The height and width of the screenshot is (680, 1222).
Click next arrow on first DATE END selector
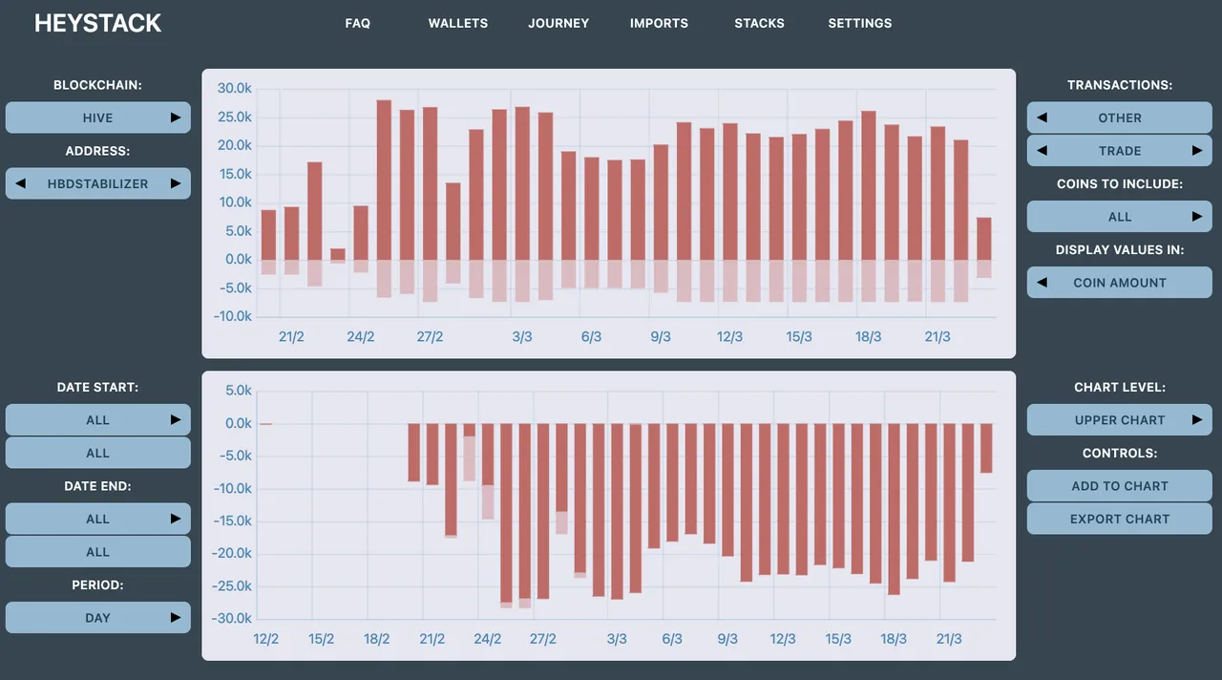click(176, 519)
